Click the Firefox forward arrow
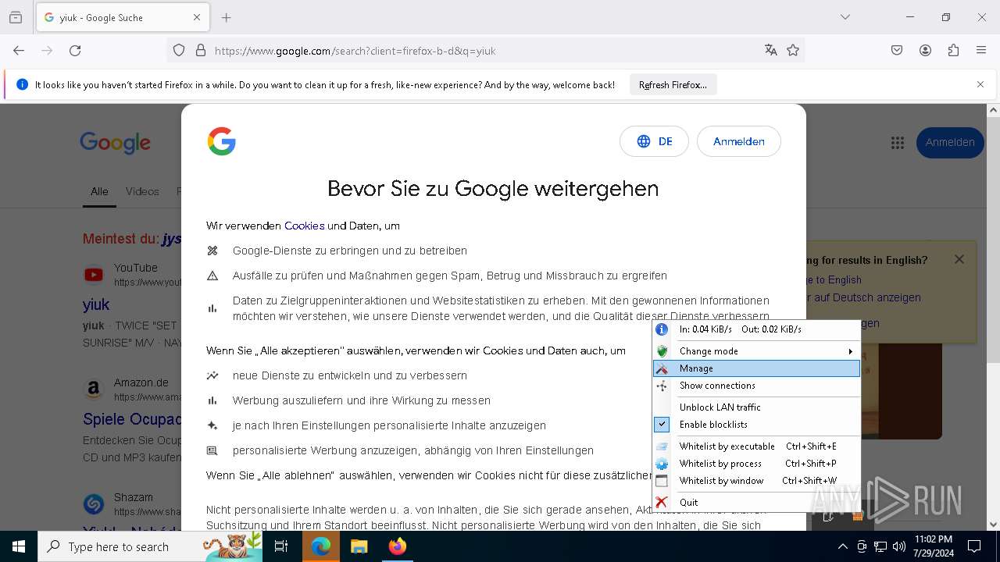 coord(47,50)
